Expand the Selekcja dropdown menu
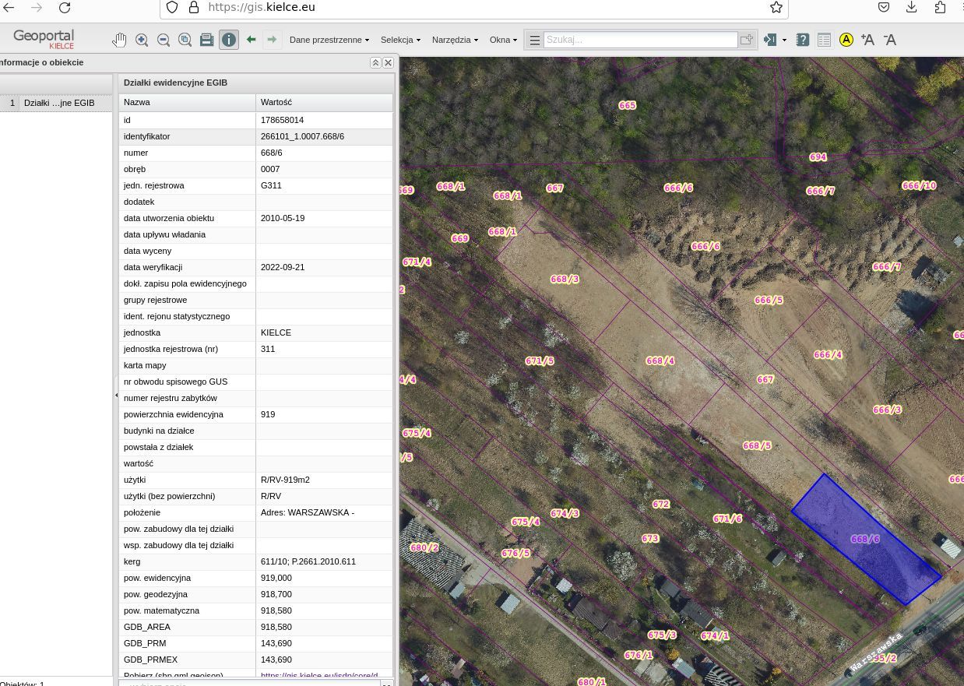The width and height of the screenshot is (964, 686). pos(400,40)
